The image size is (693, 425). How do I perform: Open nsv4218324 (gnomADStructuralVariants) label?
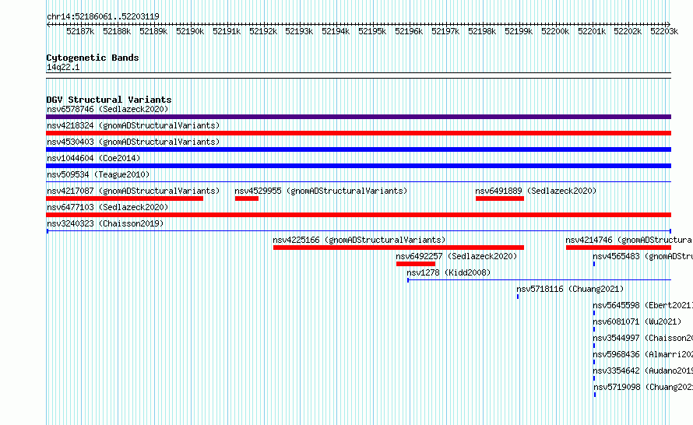(133, 125)
